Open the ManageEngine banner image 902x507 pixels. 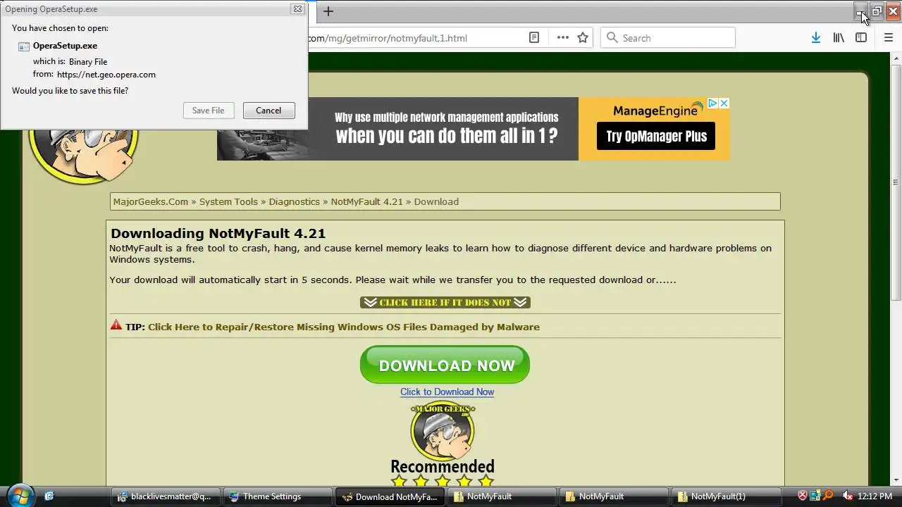(474, 129)
